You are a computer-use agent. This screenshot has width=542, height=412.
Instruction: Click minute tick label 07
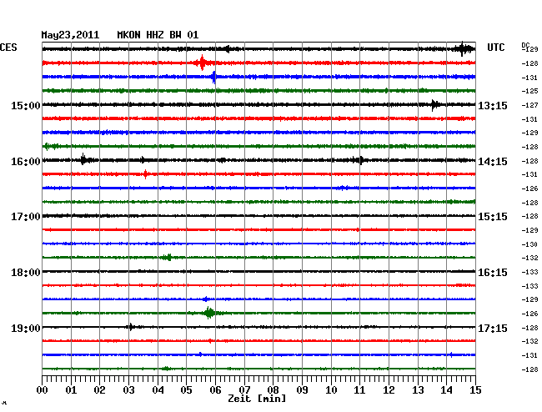click(x=244, y=390)
